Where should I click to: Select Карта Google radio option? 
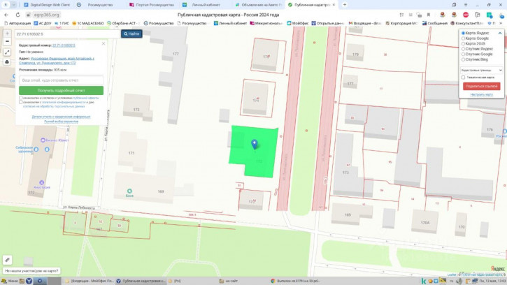(x=463, y=38)
